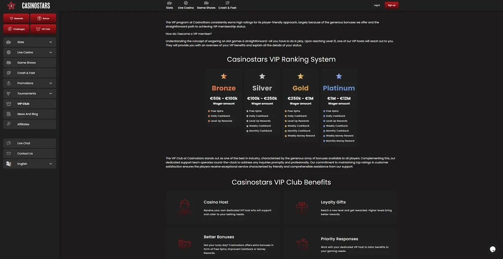
Task: Click the red Sign up button
Action: [392, 5]
